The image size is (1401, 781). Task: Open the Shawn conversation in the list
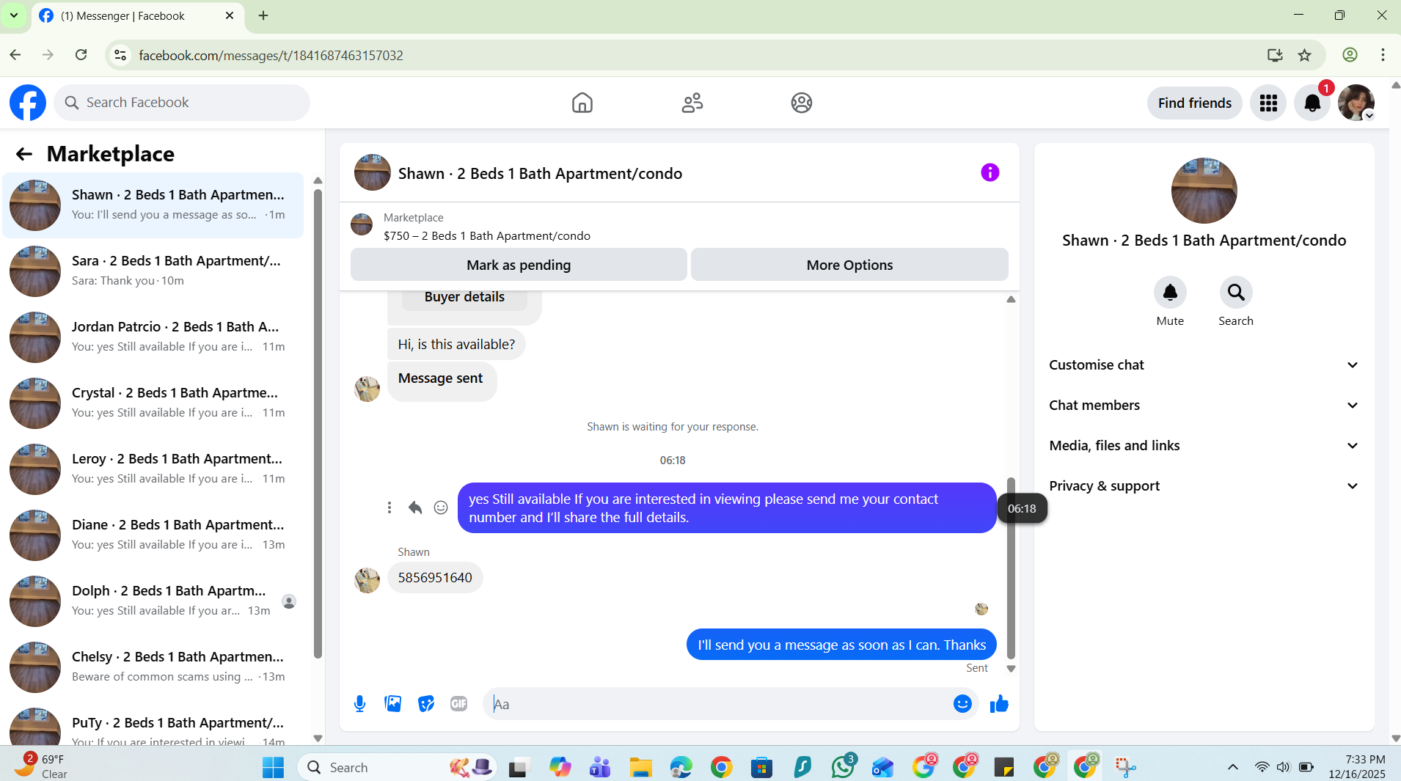pos(153,205)
